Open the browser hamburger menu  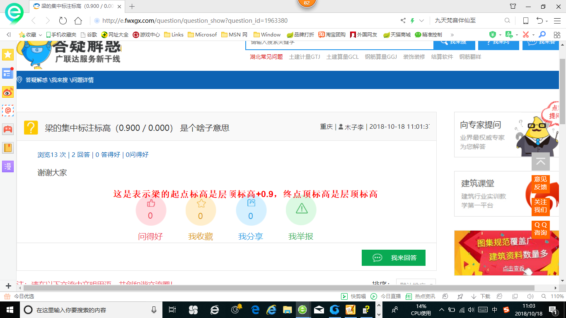pyautogui.click(x=557, y=21)
